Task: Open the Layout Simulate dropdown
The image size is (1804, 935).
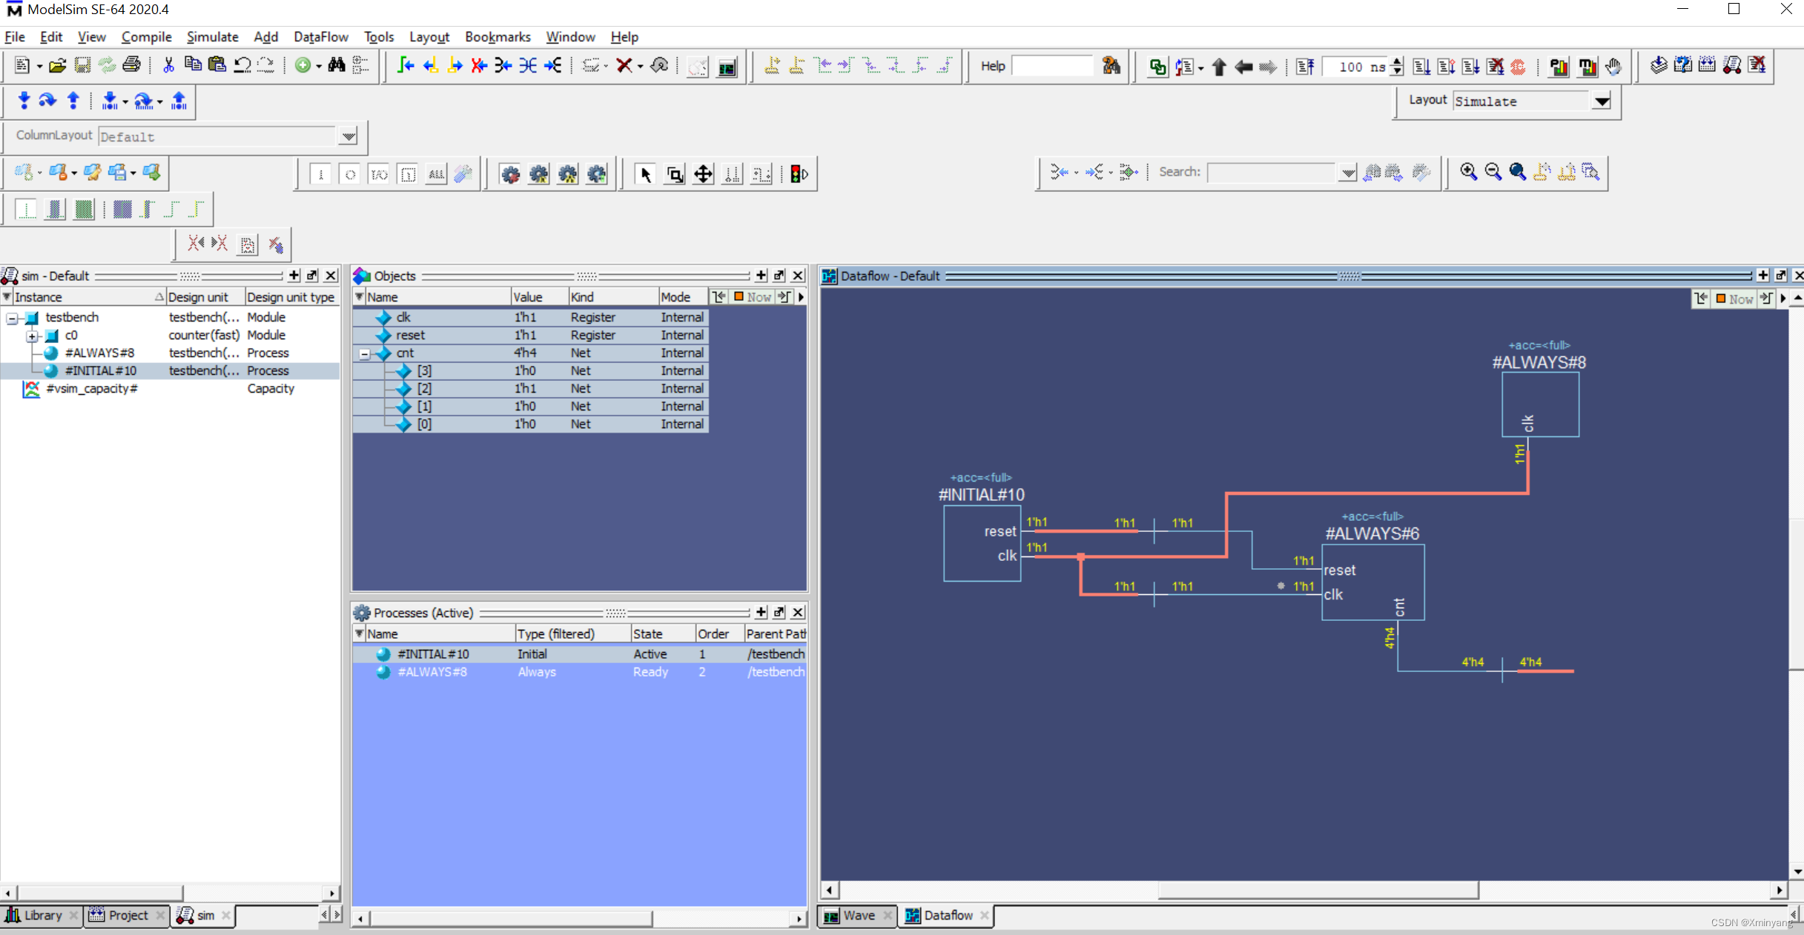Action: pyautogui.click(x=1602, y=101)
